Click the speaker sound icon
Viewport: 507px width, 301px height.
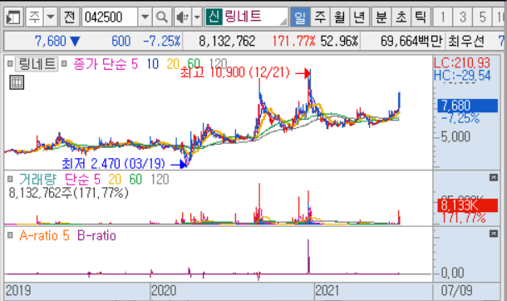(183, 17)
